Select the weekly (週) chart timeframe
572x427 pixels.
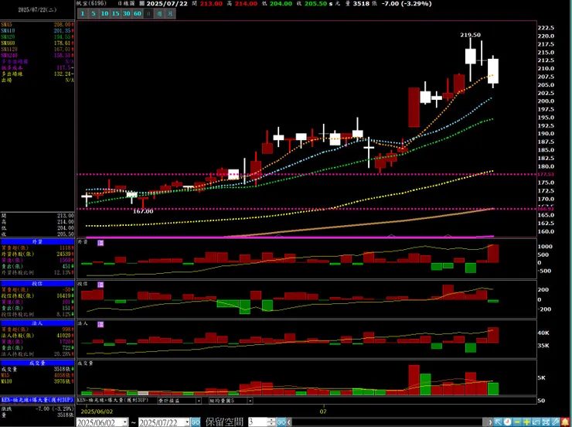pos(159,13)
